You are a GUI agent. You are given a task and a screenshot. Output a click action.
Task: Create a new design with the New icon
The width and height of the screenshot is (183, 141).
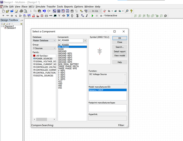tap(3, 11)
